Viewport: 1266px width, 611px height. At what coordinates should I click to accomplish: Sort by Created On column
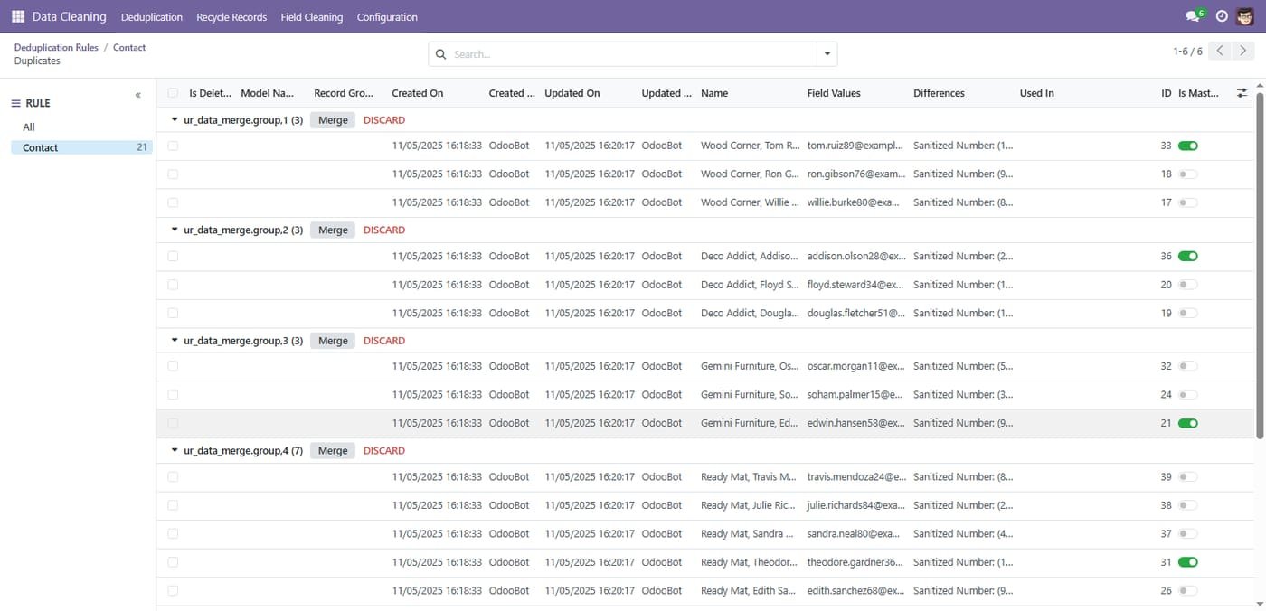(x=418, y=93)
